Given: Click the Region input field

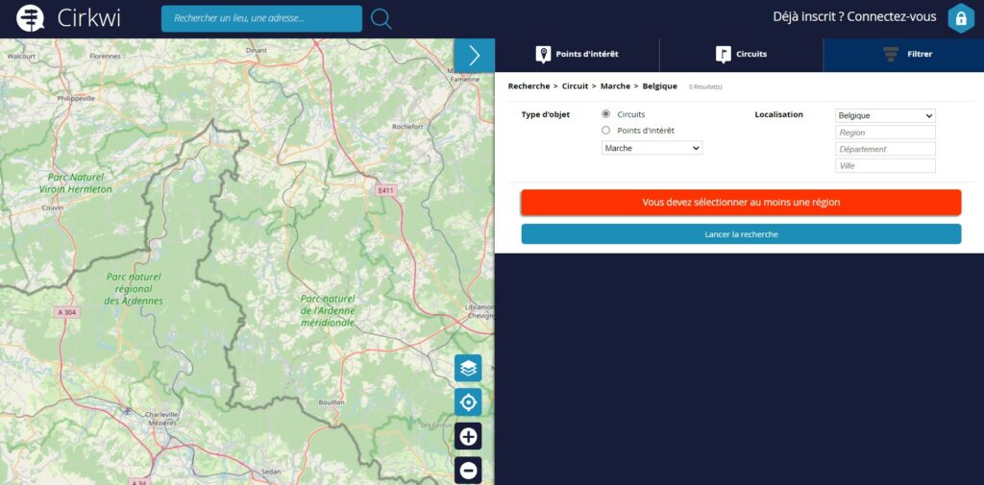Looking at the screenshot, I should pyautogui.click(x=885, y=133).
